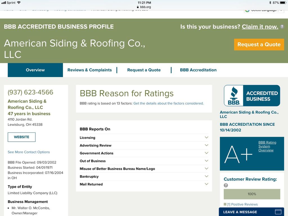The height and width of the screenshot is (216, 288).
Task: Click the window icon on Leave a Message bar
Action: tap(278, 212)
